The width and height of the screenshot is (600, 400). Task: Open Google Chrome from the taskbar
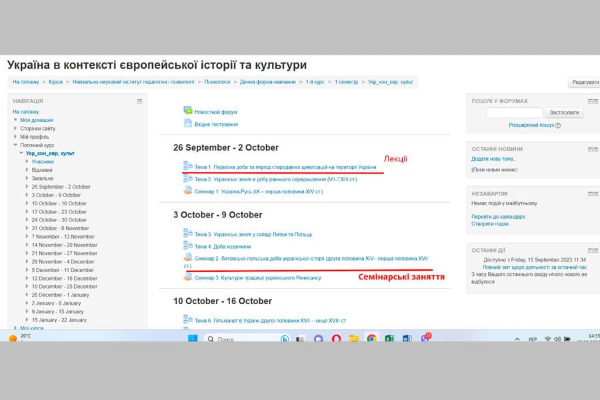click(x=371, y=339)
